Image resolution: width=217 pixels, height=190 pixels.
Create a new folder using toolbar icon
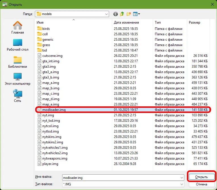tap(129, 14)
